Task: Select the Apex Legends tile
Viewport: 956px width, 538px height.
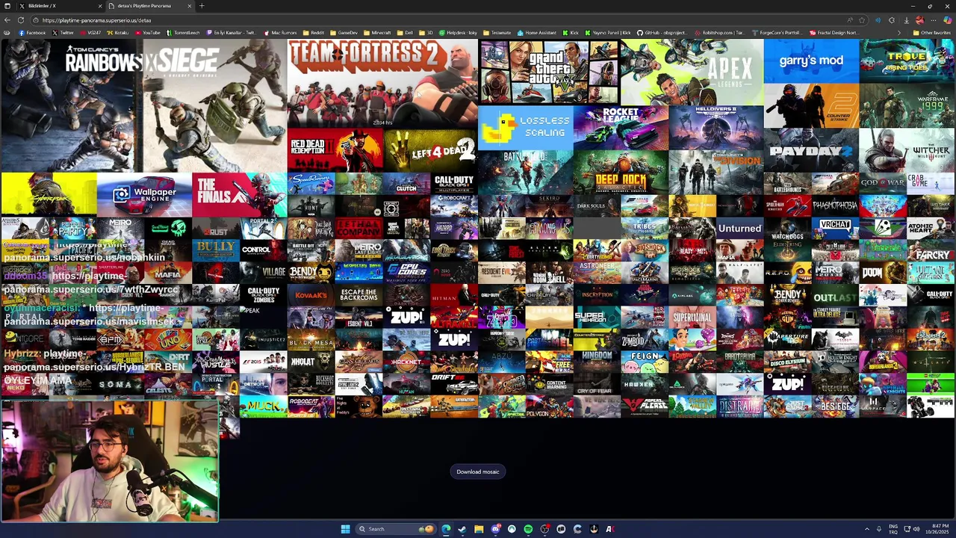Action: click(692, 72)
